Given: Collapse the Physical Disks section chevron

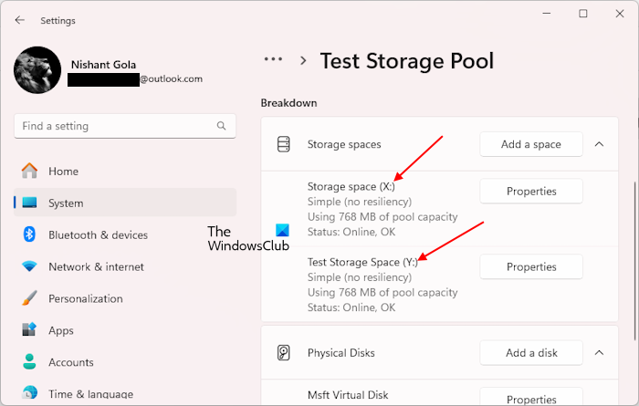Looking at the screenshot, I should pyautogui.click(x=600, y=353).
